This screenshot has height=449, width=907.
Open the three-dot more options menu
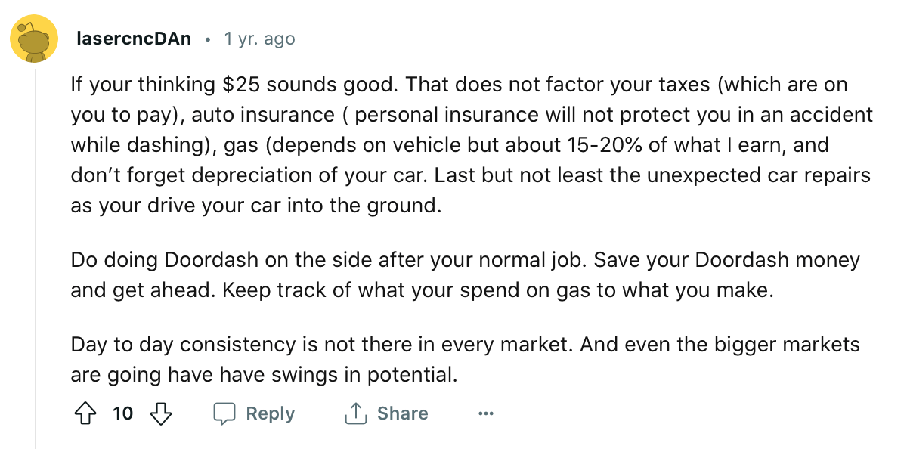point(486,413)
